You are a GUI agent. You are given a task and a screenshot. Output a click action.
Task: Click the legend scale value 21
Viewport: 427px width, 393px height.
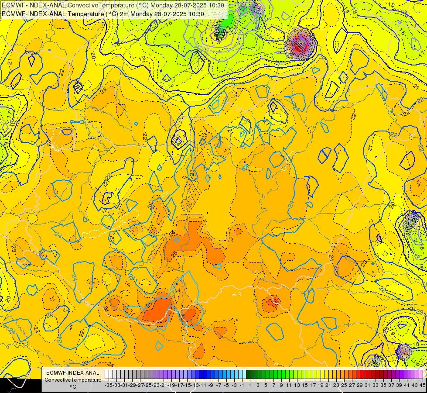click(x=328, y=385)
